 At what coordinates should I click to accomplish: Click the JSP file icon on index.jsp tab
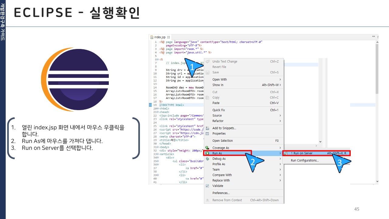click(152, 37)
